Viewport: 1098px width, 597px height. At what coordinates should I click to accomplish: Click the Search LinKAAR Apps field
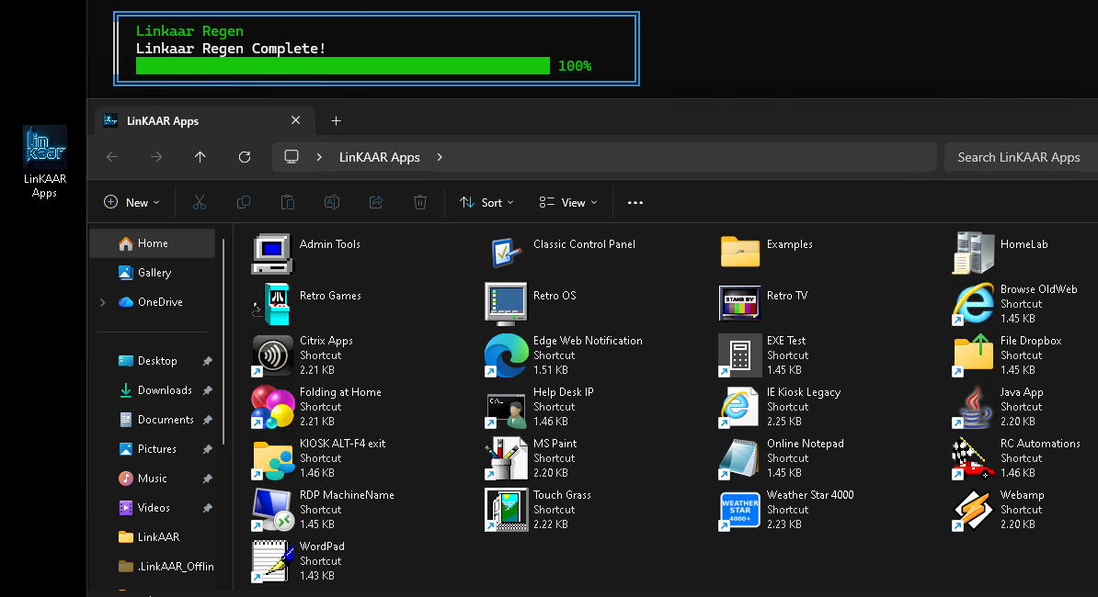coord(1021,157)
